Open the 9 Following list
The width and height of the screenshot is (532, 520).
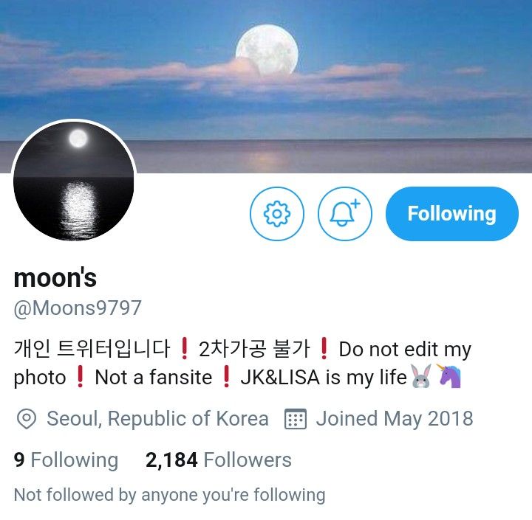point(66,460)
